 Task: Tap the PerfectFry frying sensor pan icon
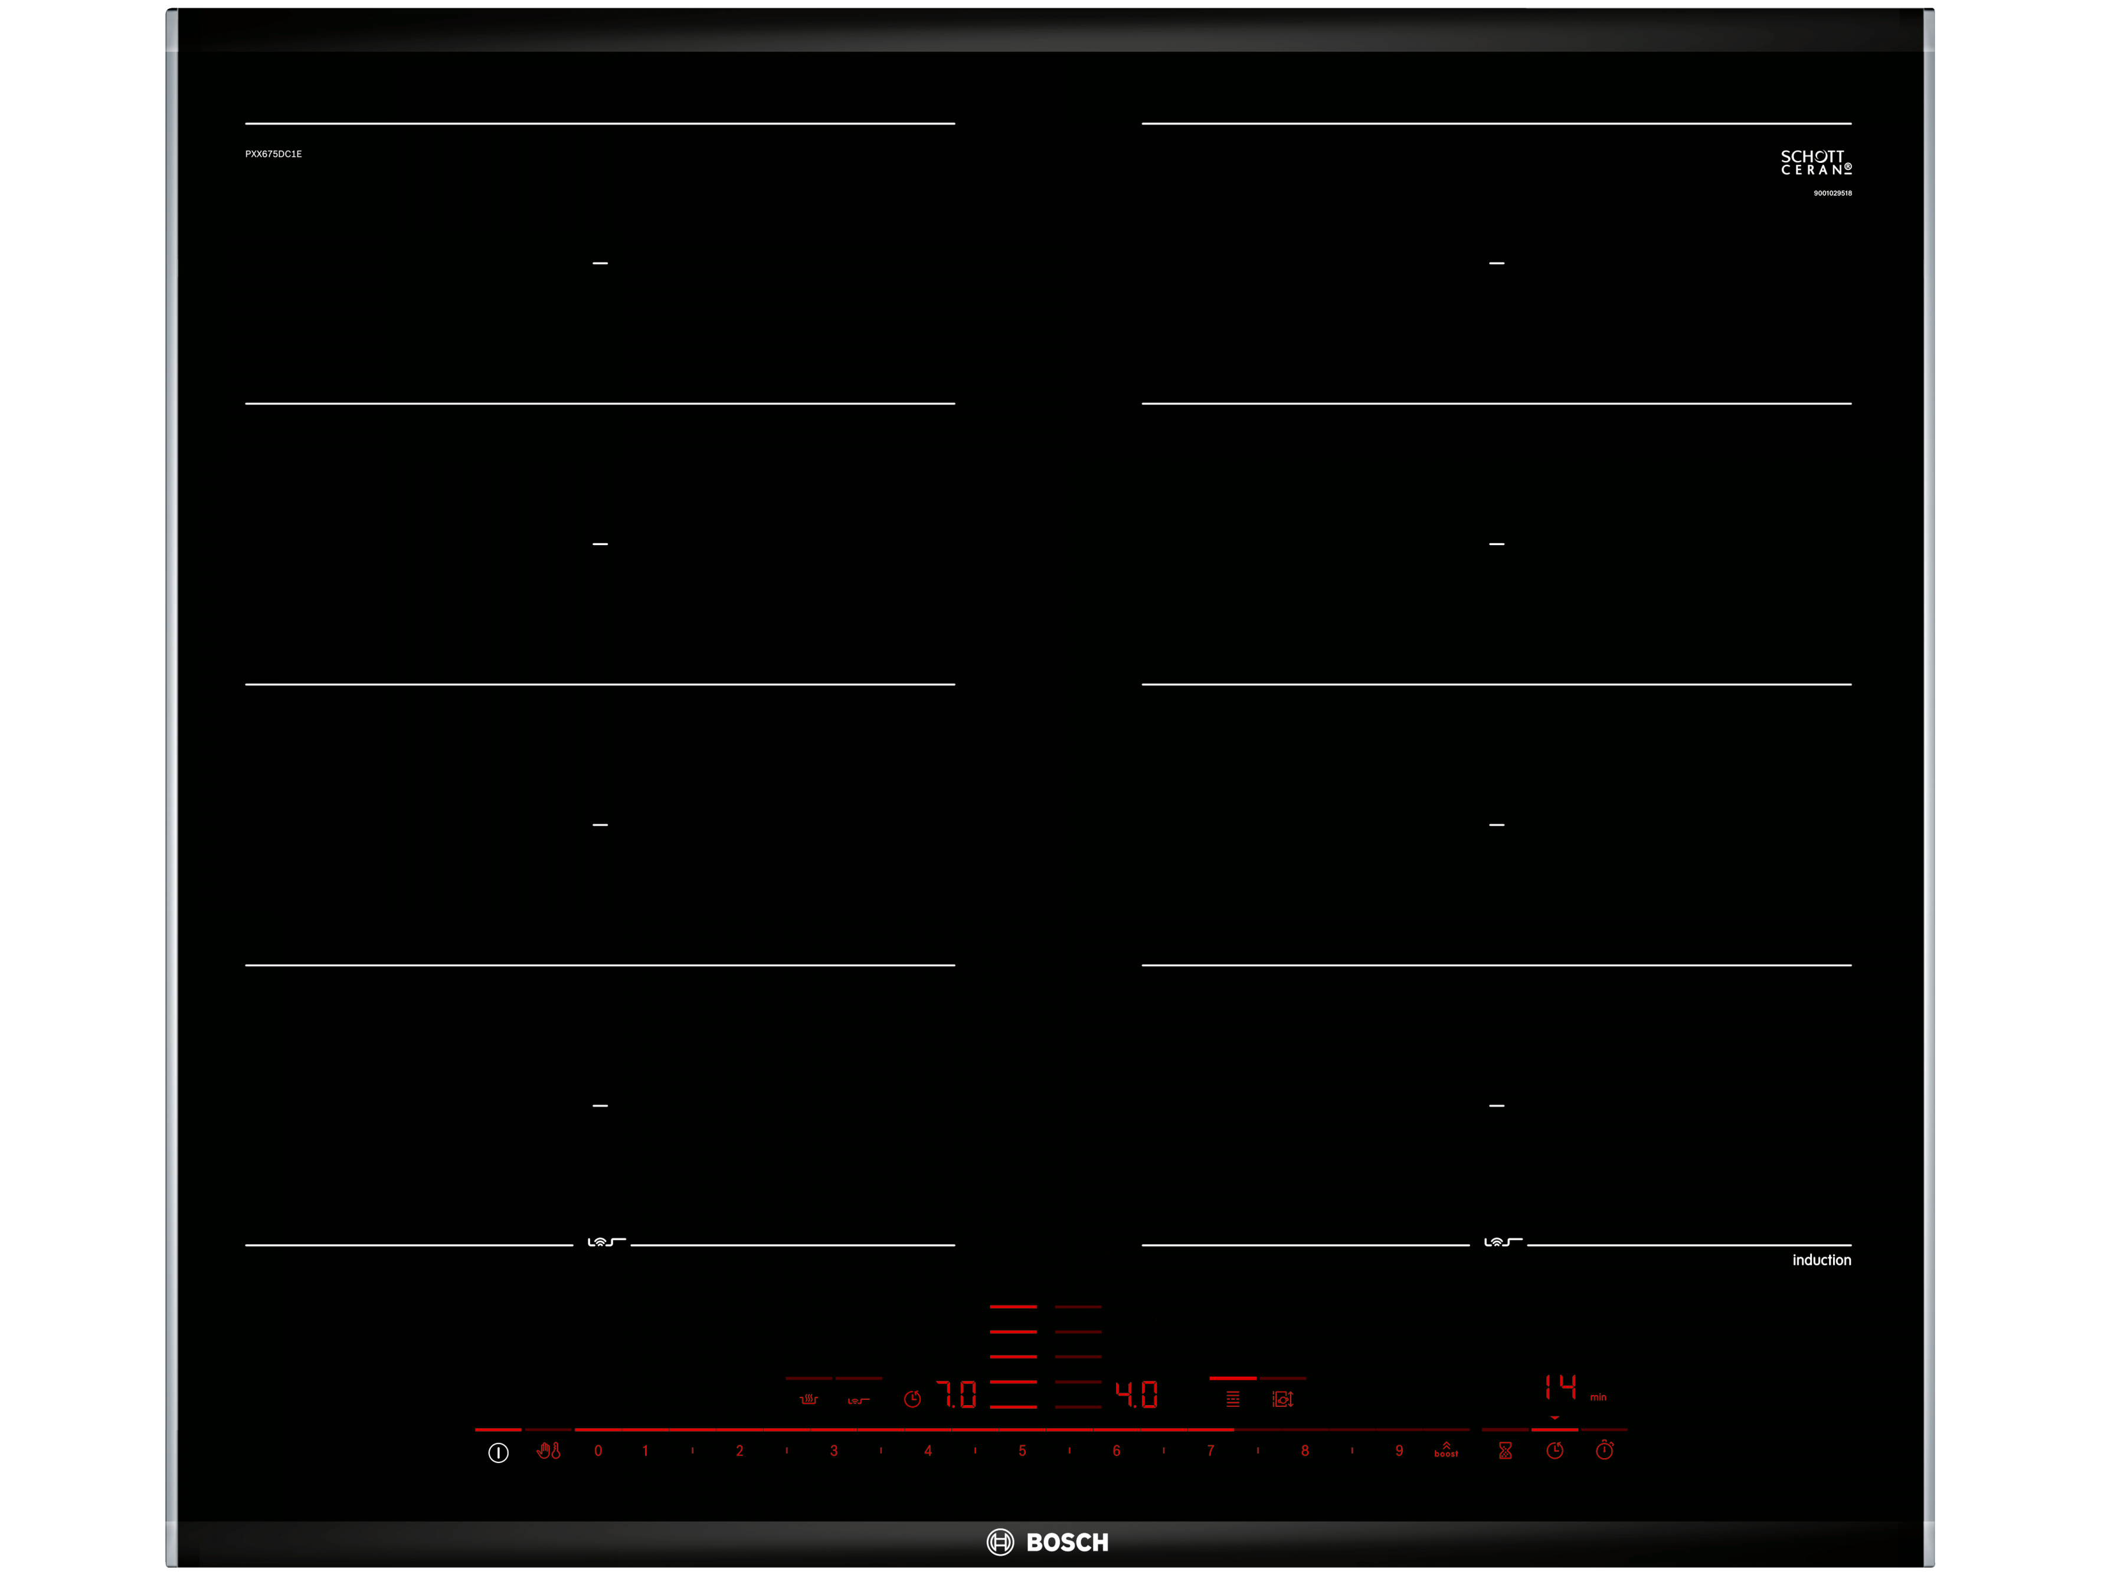858,1399
